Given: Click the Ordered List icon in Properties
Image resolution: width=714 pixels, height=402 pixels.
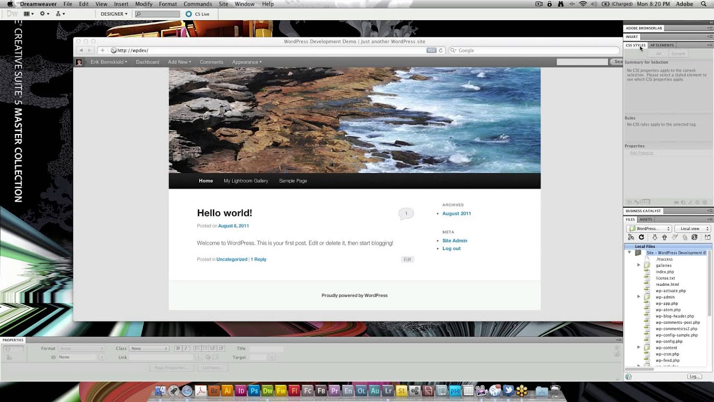Looking at the screenshot, I should click(205, 348).
